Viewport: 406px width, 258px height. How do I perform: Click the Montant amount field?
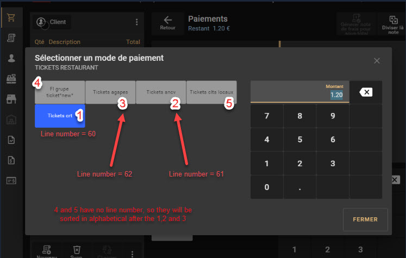300,92
